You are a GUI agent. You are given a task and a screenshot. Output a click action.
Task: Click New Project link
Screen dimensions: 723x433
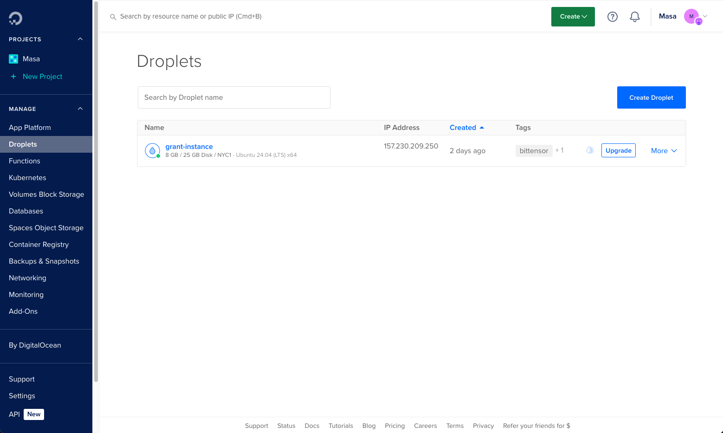click(42, 77)
